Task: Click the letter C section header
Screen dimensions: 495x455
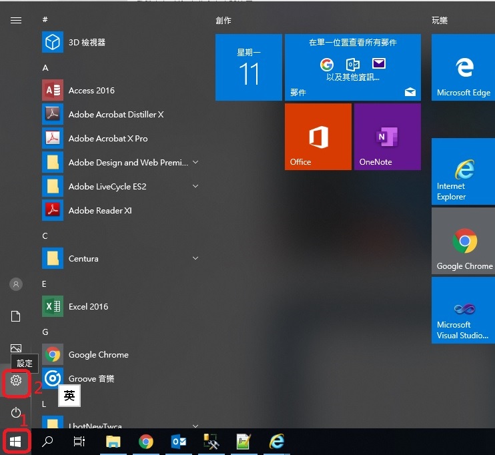Action: 45,236
